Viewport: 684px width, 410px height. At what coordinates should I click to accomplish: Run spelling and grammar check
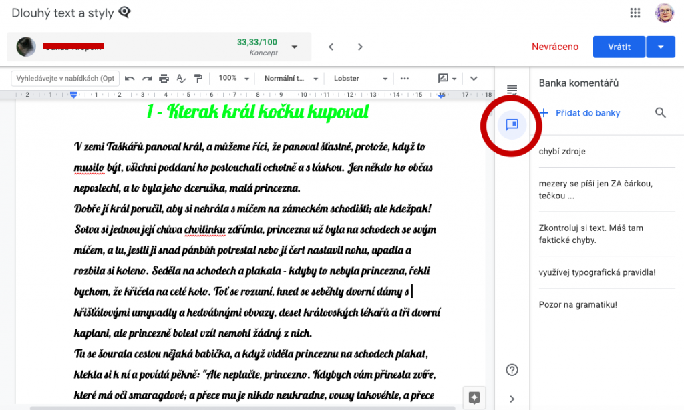pos(181,79)
